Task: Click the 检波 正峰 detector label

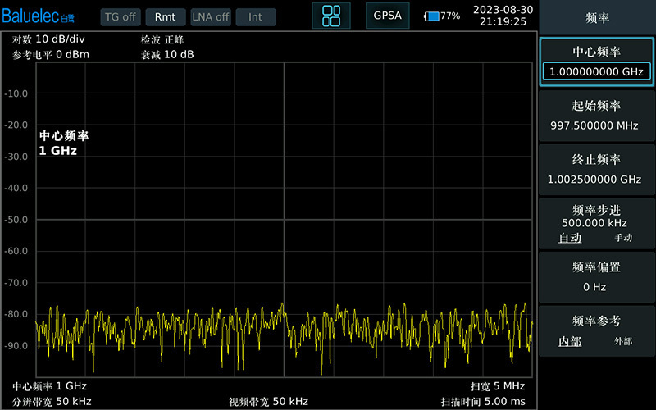Action: pos(162,39)
